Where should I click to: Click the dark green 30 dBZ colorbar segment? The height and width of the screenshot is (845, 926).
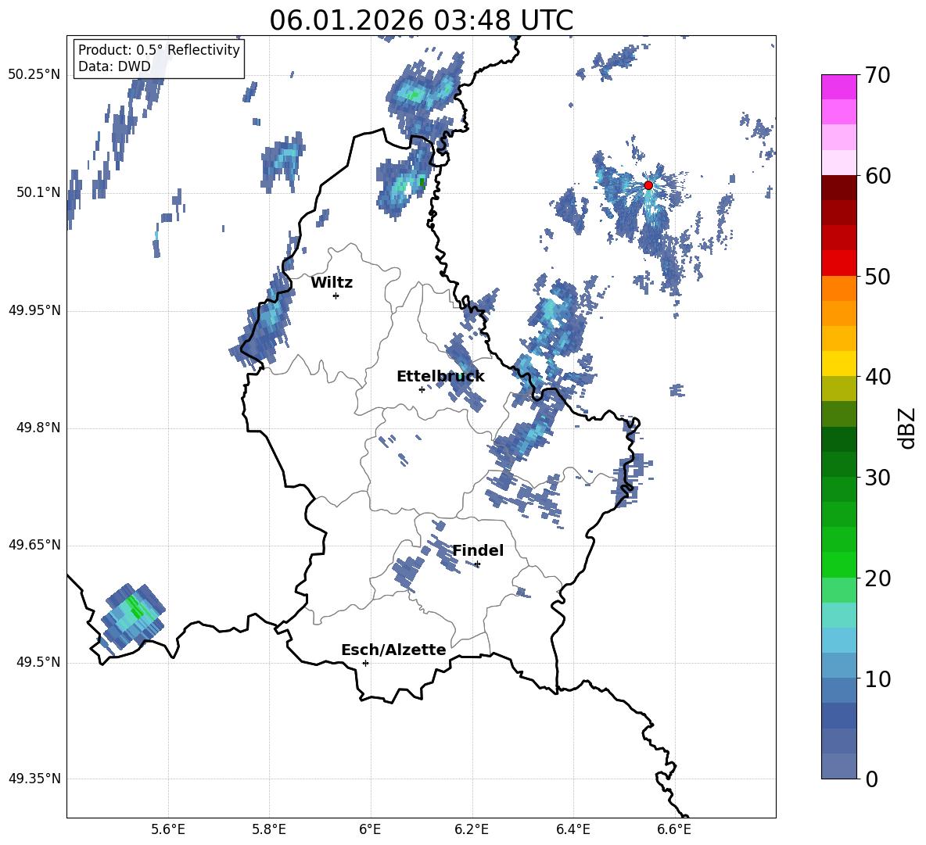click(838, 464)
